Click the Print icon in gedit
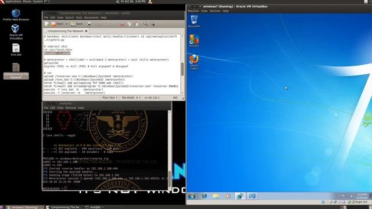This screenshot has height=209, width=372. (x=89, y=24)
